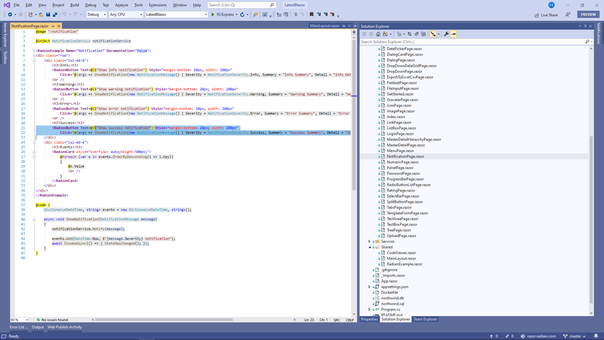Viewport: 604px width, 340px height.
Task: Expand the appsettings.json node
Action: [370, 287]
